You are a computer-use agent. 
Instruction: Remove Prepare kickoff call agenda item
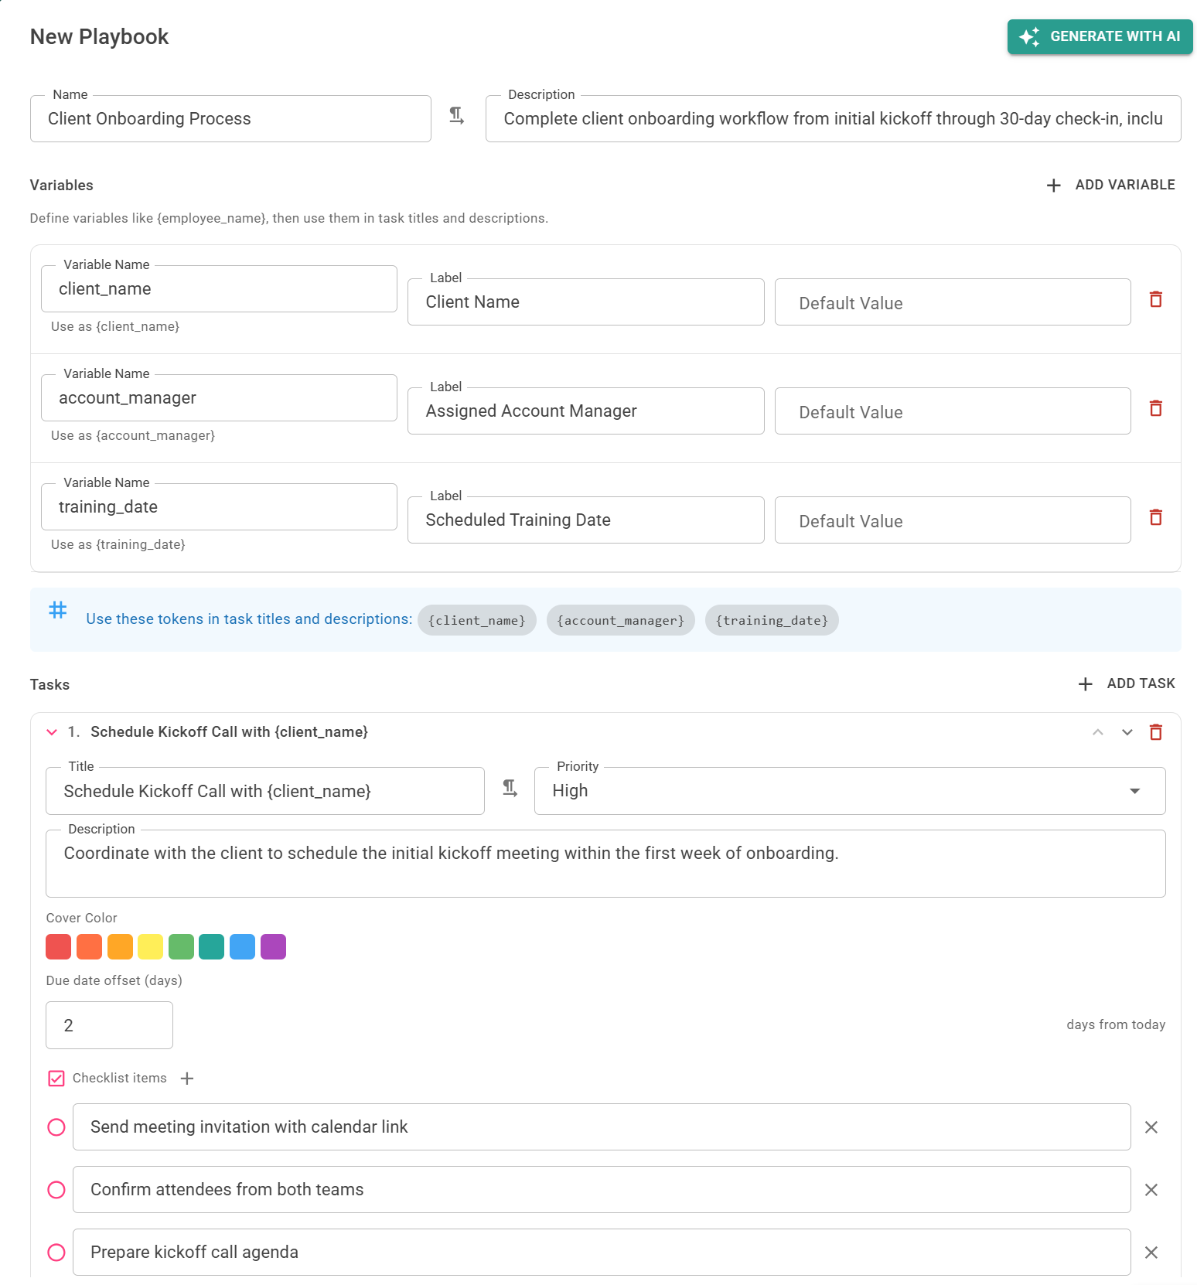(x=1151, y=1253)
